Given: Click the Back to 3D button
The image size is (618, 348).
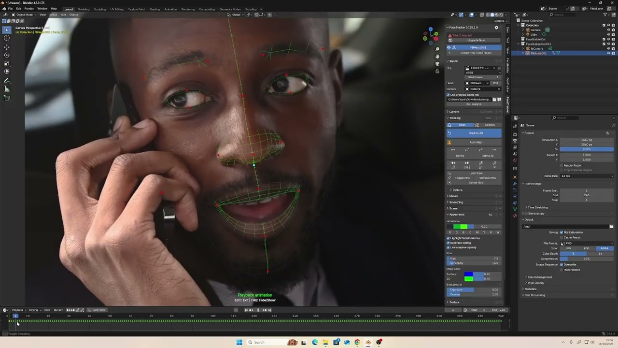Looking at the screenshot, I should click(474, 133).
